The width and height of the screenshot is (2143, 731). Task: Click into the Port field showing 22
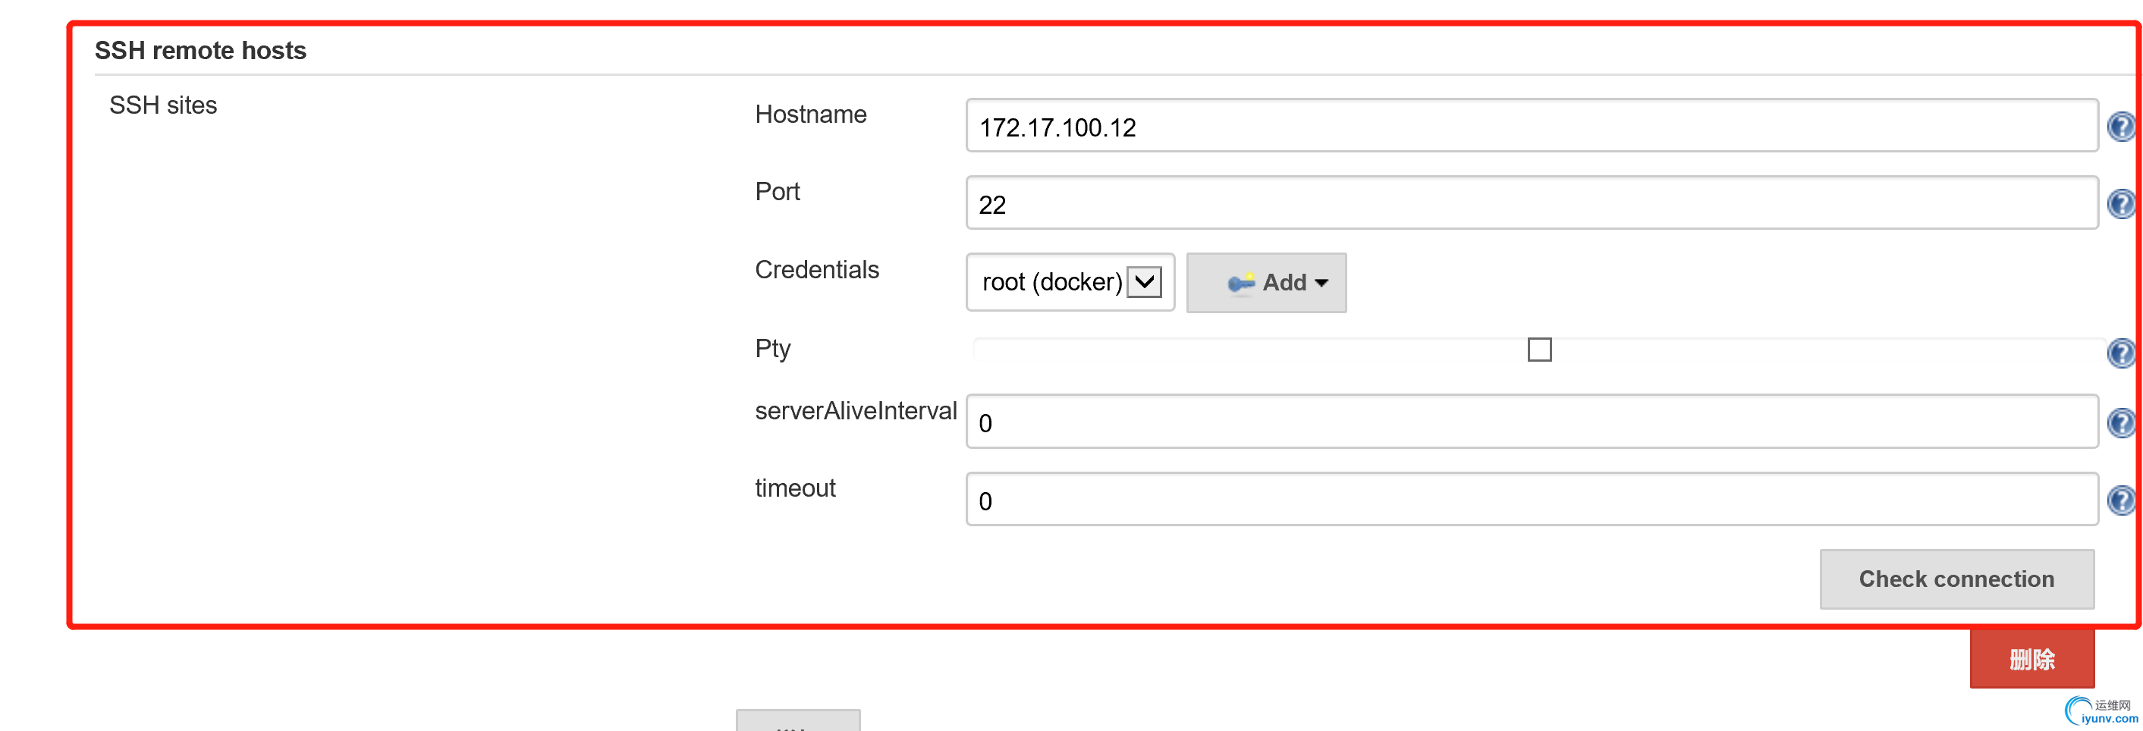coord(1531,203)
